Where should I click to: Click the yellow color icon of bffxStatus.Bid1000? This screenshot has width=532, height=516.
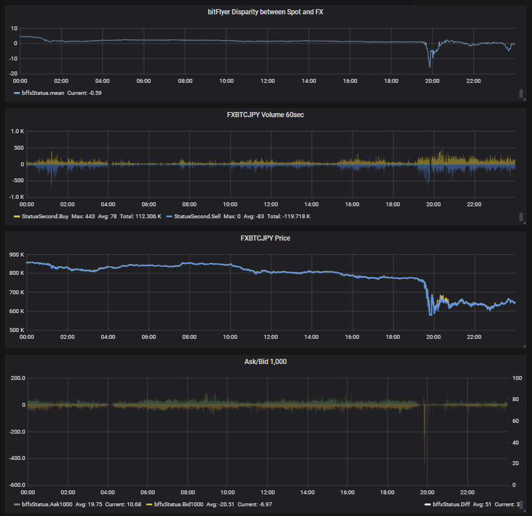pyautogui.click(x=149, y=504)
